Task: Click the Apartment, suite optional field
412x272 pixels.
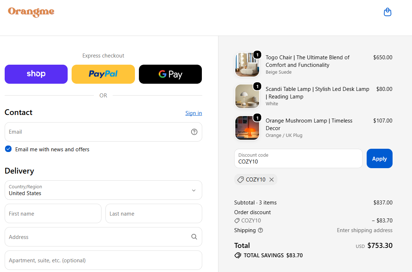Action: 103,260
